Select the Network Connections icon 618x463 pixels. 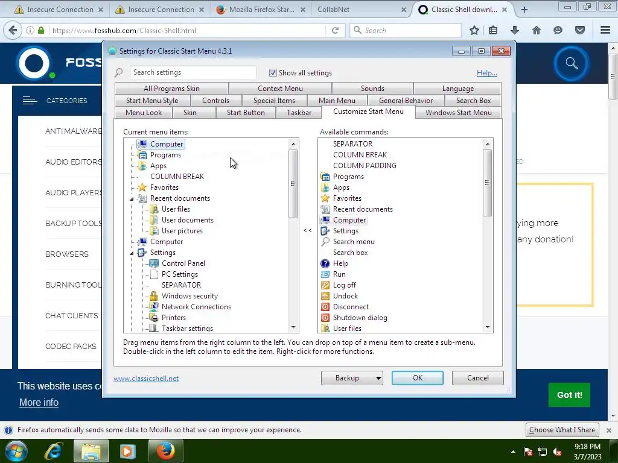click(x=154, y=307)
